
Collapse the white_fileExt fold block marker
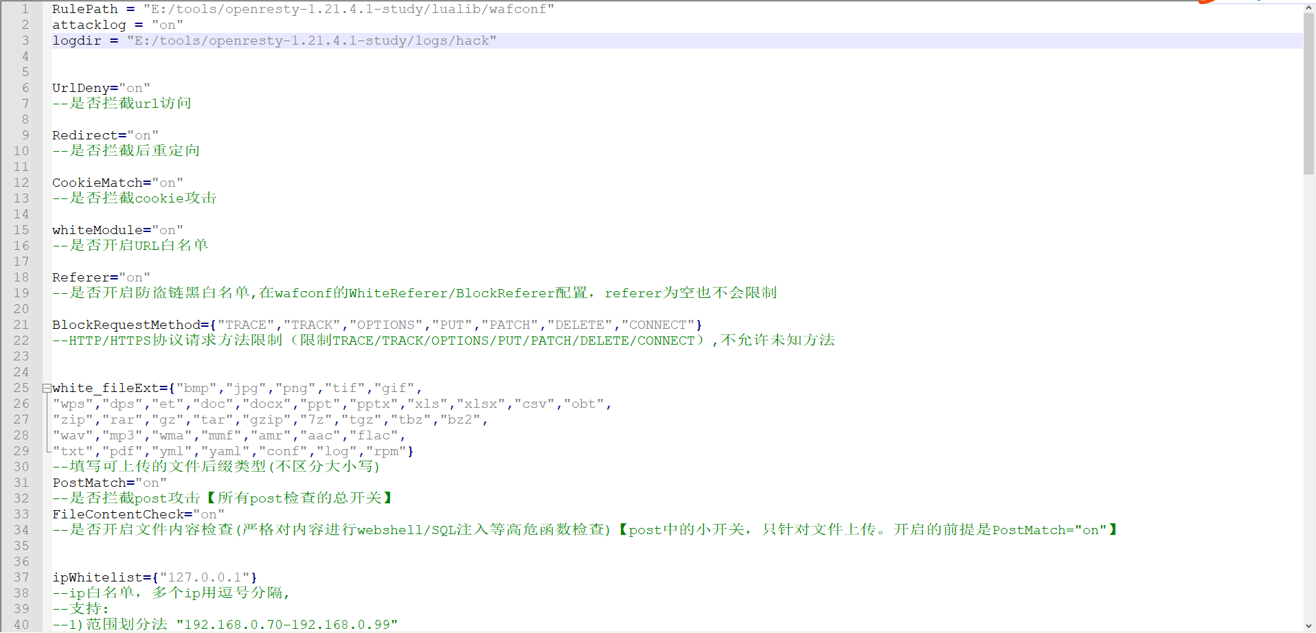point(47,389)
